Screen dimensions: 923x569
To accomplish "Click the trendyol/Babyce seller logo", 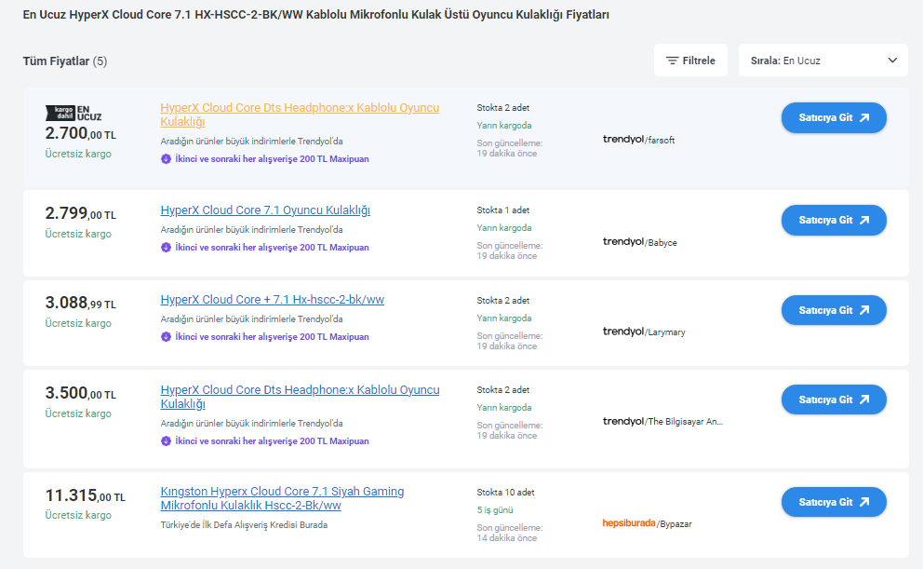I will pyautogui.click(x=639, y=242).
